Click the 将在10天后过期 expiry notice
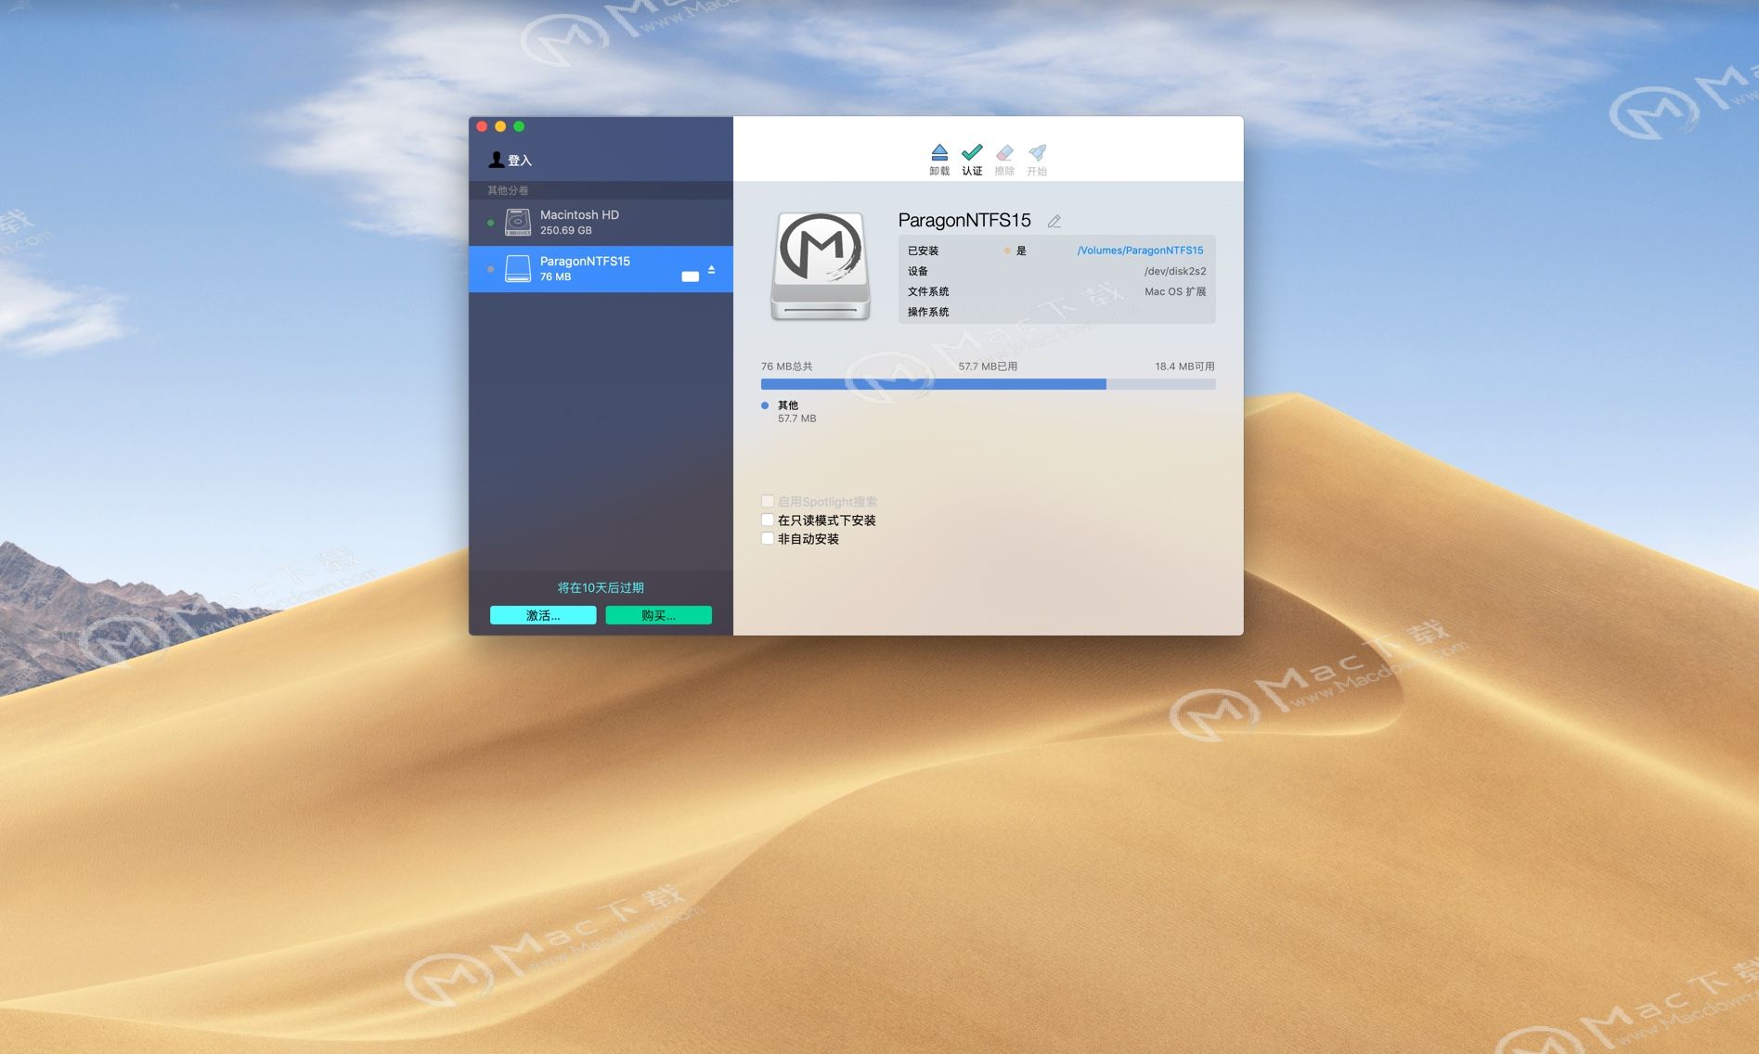Viewport: 1759px width, 1054px height. coord(601,587)
